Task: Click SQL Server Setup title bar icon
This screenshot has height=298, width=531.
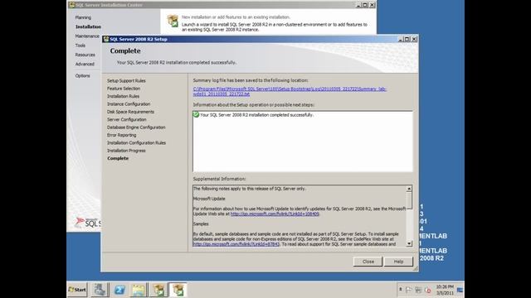Action: [x=106, y=39]
